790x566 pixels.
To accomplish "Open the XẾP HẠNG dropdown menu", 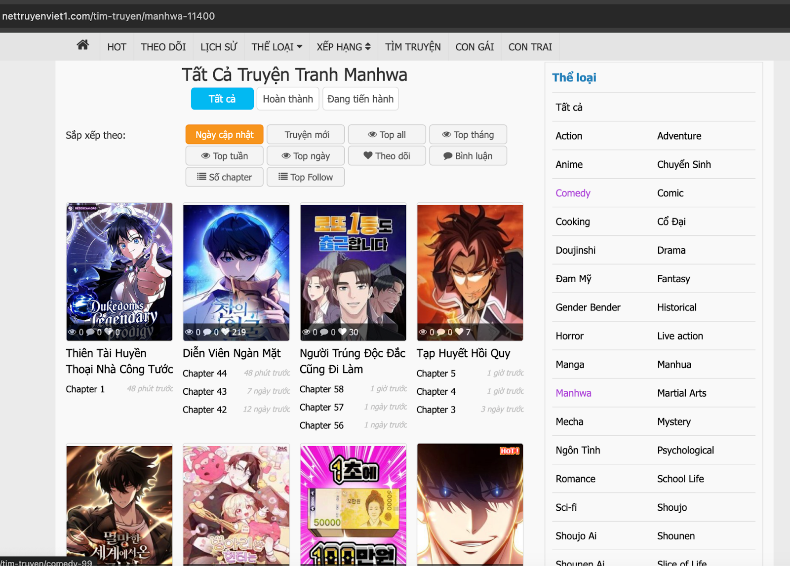I will (x=343, y=47).
